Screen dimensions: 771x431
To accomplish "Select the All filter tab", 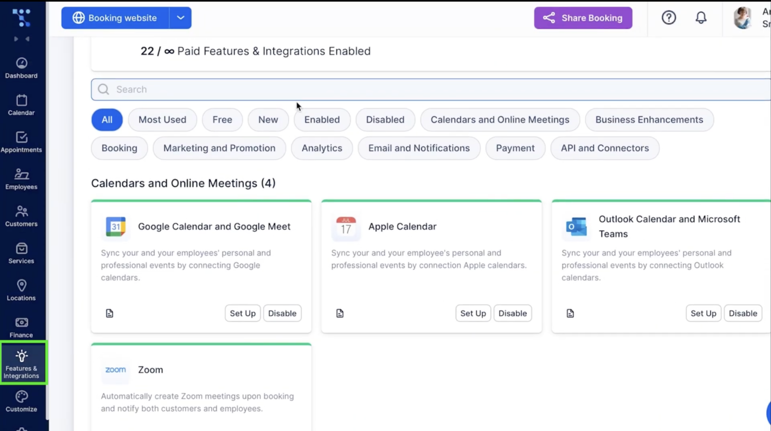I will (107, 120).
